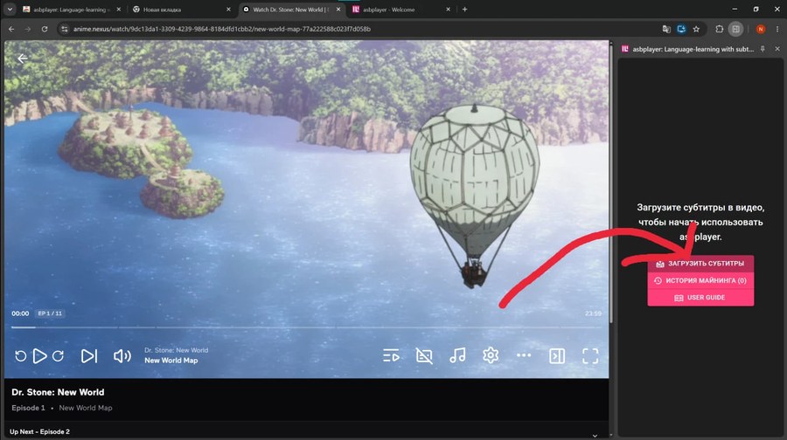The width and height of the screenshot is (787, 440).
Task: Click the EP 1 / 11 badge
Action: [x=50, y=313]
